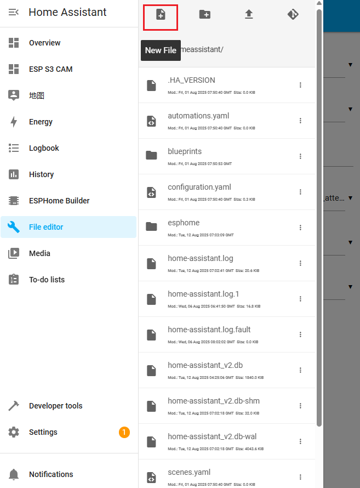
Task: Open the ESP S3 CAM dashboard
Action: pos(68,69)
